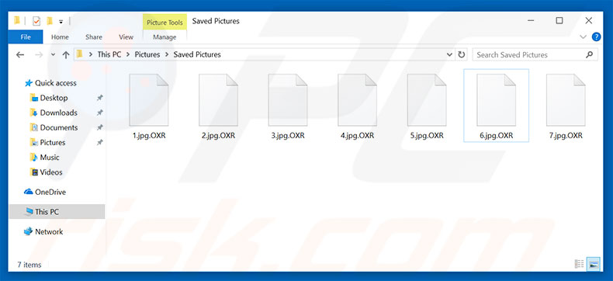Click the Downloads pin icon
The width and height of the screenshot is (613, 281).
pos(99,113)
